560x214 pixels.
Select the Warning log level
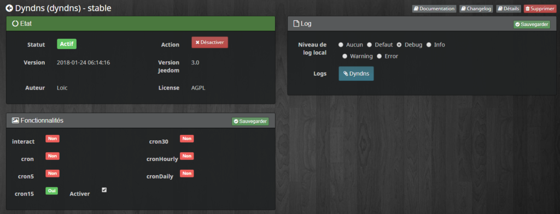(345, 56)
